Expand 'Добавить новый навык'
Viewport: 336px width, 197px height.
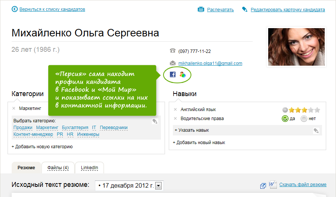199,143
